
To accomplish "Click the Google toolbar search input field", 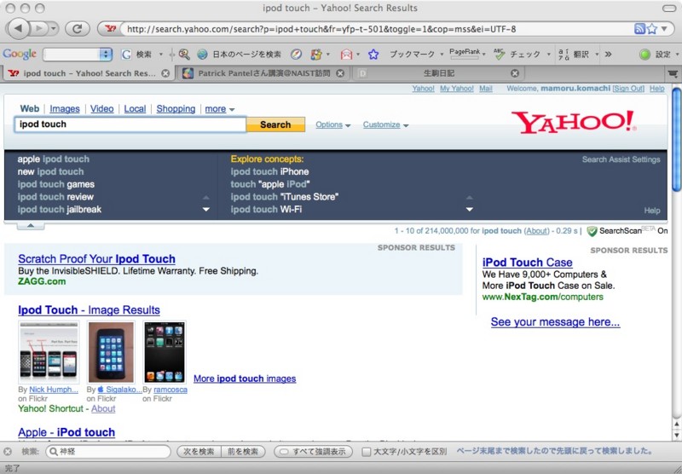I will tap(71, 54).
